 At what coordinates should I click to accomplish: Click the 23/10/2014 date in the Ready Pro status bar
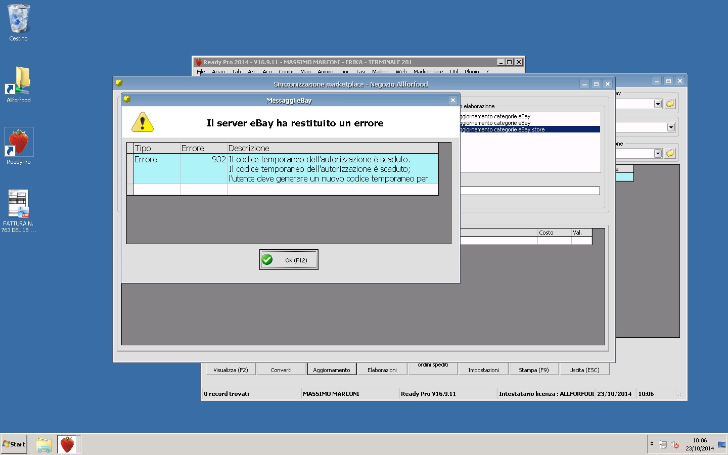click(614, 394)
